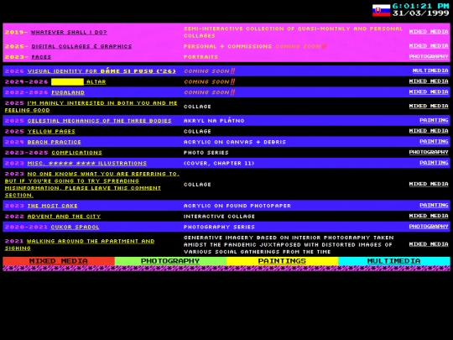Click 'Akryl na plátno' description text
The width and height of the screenshot is (453, 340).
(x=214, y=121)
